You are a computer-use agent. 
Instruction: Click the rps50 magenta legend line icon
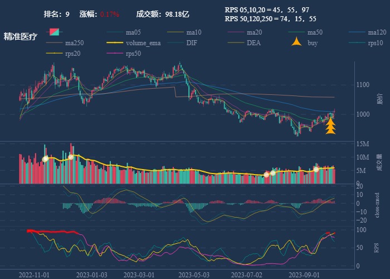click(115, 54)
